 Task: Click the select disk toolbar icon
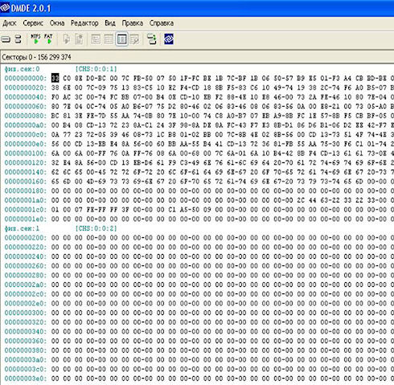point(6,39)
